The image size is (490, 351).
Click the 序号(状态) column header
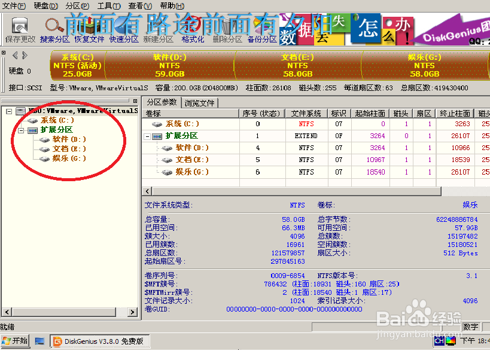pyautogui.click(x=262, y=114)
